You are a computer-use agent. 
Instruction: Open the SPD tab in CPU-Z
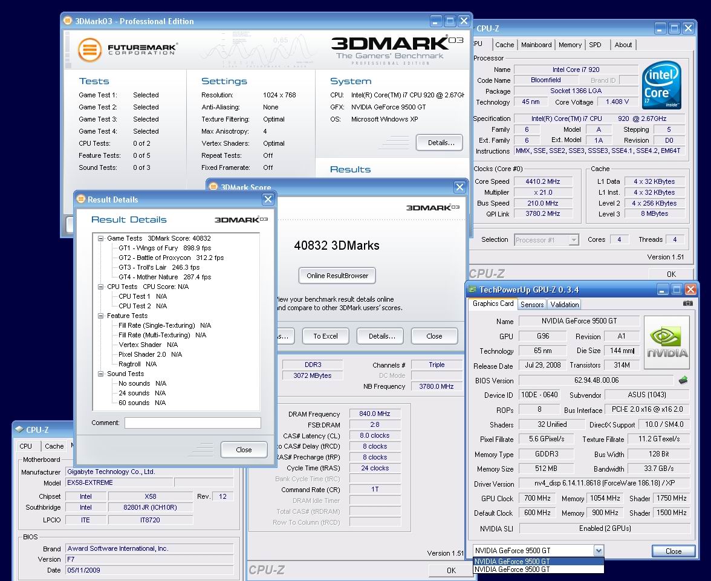click(595, 45)
